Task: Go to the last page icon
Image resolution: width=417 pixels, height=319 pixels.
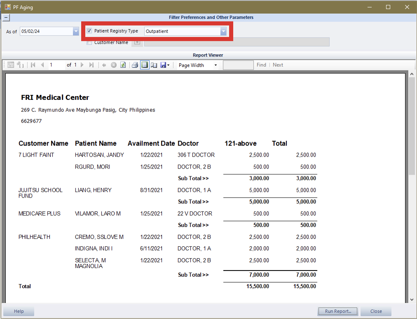Action: click(x=91, y=65)
